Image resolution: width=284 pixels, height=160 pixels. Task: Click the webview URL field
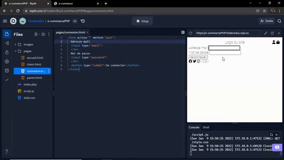[228, 33]
